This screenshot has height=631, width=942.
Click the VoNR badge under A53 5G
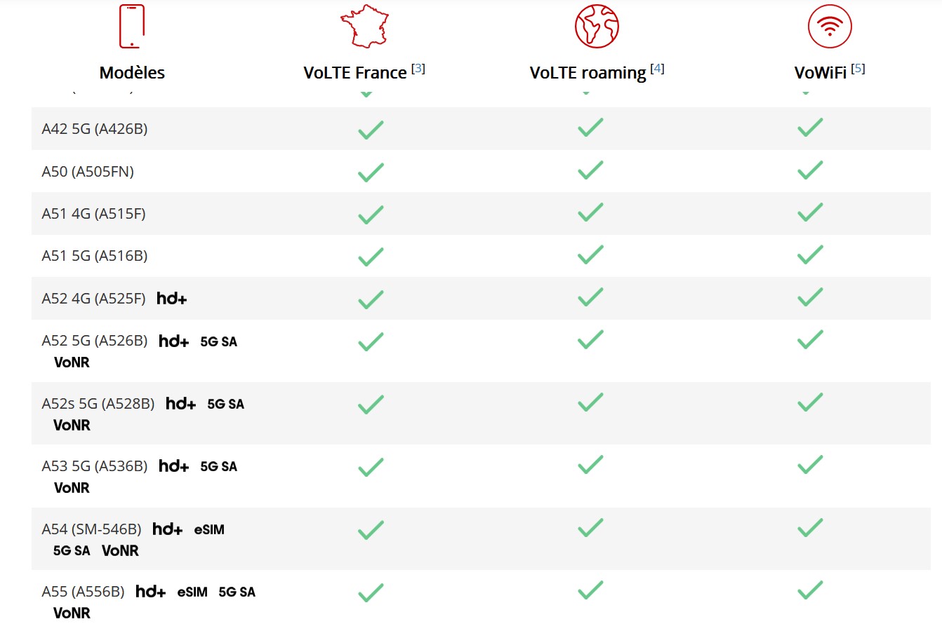[x=72, y=488]
